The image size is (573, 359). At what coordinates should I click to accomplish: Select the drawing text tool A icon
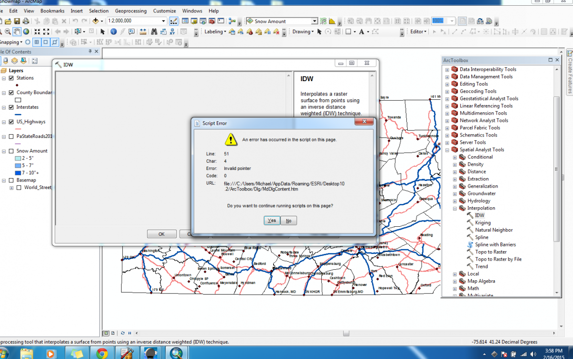tap(361, 32)
